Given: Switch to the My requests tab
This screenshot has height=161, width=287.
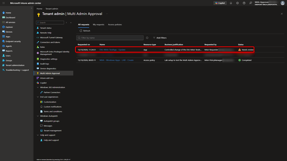Looking at the screenshot, I should [x=98, y=25].
